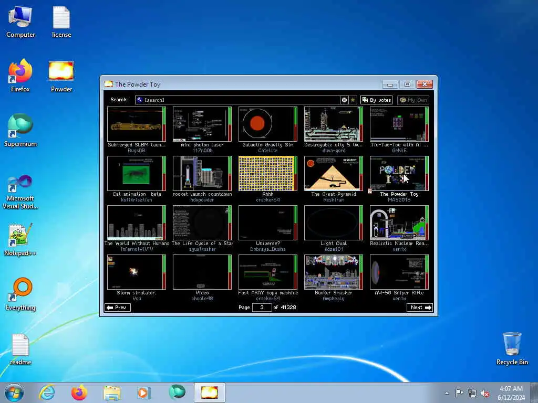Click author name hdvpowder

(202, 200)
